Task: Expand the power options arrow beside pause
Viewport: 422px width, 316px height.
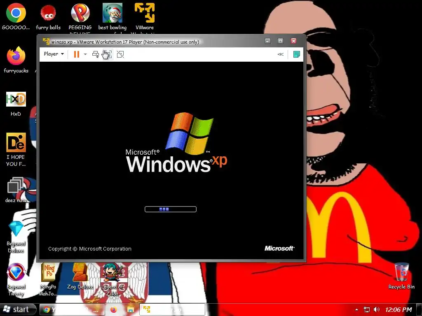Action: [x=85, y=54]
